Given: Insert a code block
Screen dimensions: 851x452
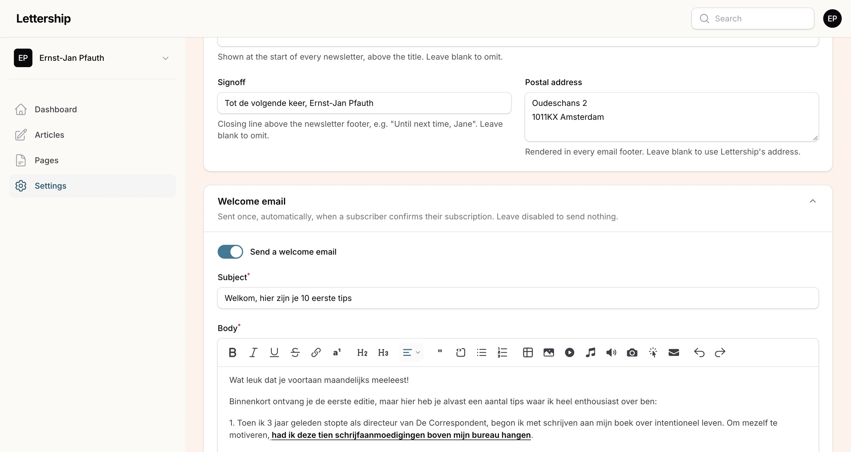Looking at the screenshot, I should pos(461,352).
